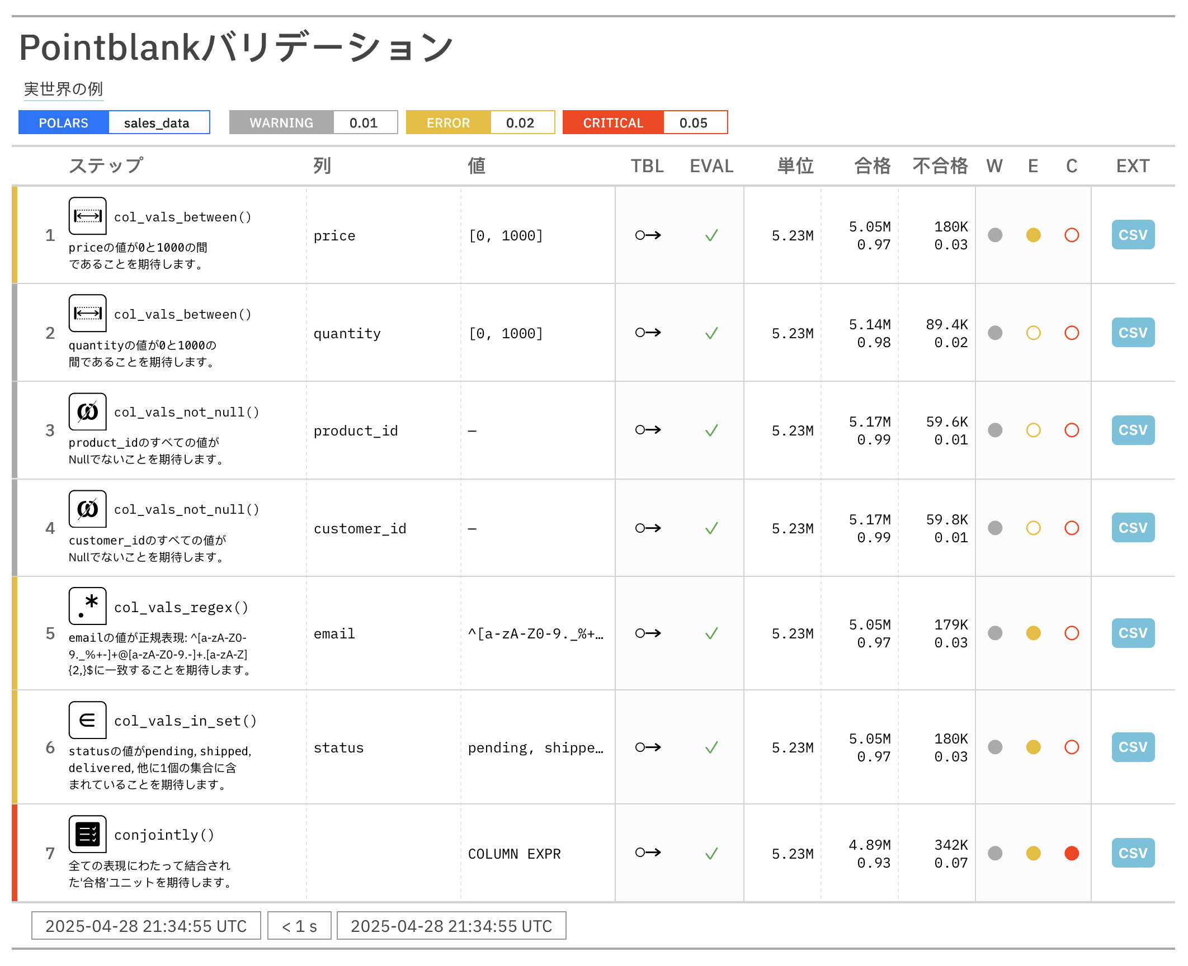Screen dimensions: 1188x966
Task: Click the truncated 'pending, shippe…' set value
Action: click(x=535, y=747)
